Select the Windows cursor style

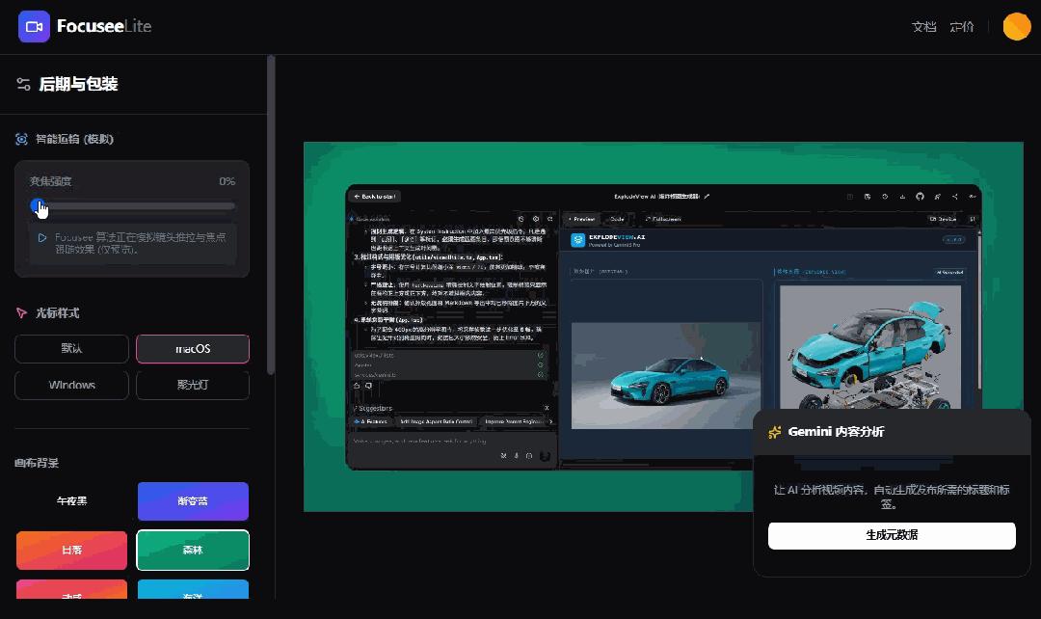coord(71,386)
